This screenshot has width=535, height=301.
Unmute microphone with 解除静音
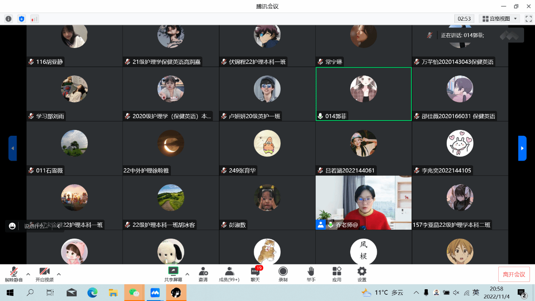pyautogui.click(x=14, y=274)
